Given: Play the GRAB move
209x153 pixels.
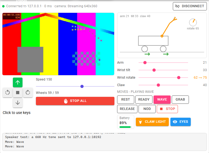Looking at the screenshot, I should click(x=180, y=100).
